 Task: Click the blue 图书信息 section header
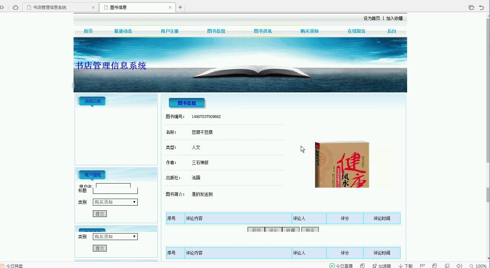[187, 103]
